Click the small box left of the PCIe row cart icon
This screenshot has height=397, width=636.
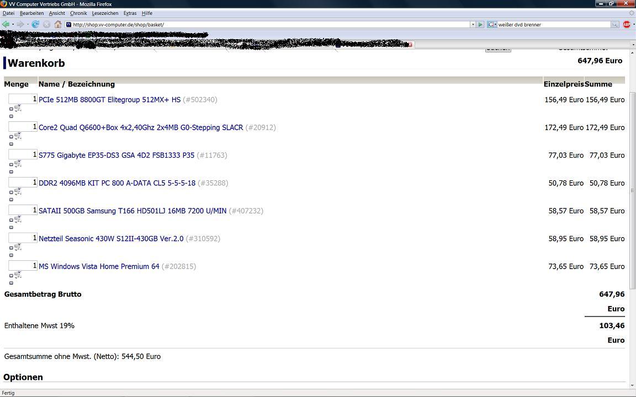pyautogui.click(x=12, y=109)
